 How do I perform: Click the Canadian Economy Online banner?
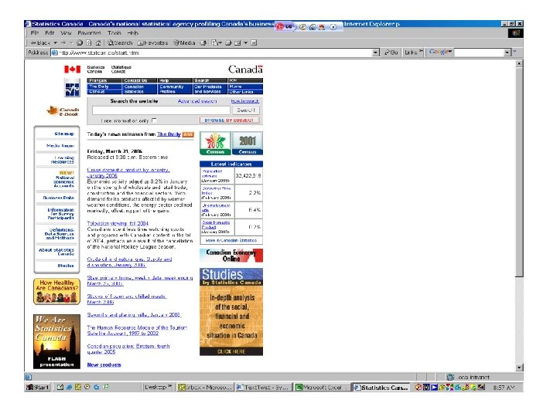(x=231, y=256)
